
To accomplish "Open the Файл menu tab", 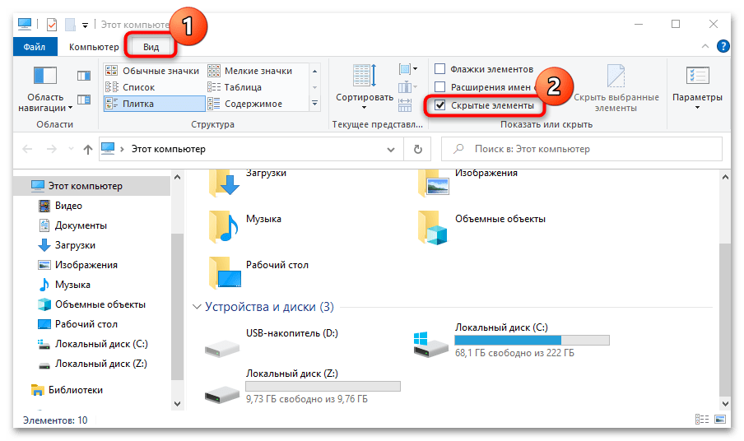I will [x=35, y=48].
